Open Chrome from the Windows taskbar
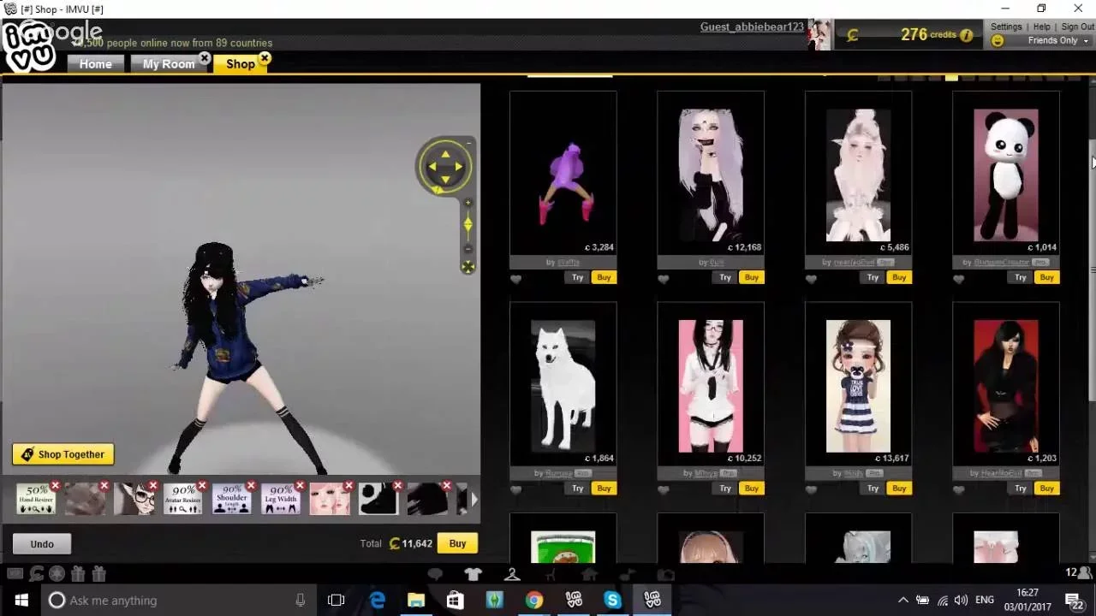The image size is (1096, 616). click(534, 601)
